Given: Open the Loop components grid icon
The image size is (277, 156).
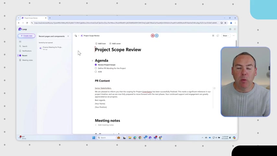Looking at the screenshot, I should coord(213,36).
